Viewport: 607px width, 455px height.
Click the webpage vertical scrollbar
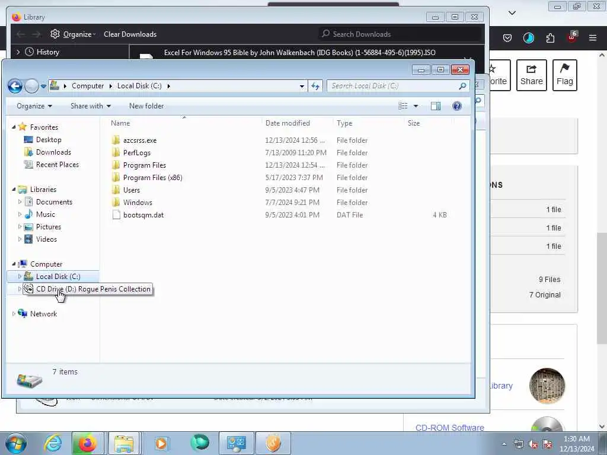coord(602,288)
